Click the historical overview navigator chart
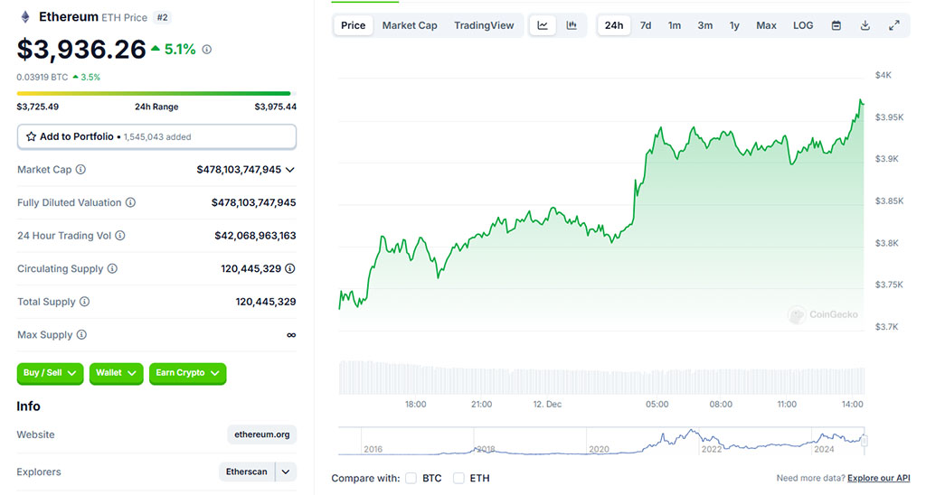 [601, 441]
